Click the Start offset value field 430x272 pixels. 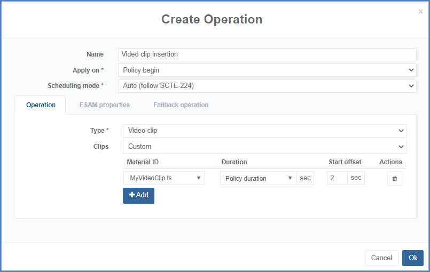pos(337,178)
